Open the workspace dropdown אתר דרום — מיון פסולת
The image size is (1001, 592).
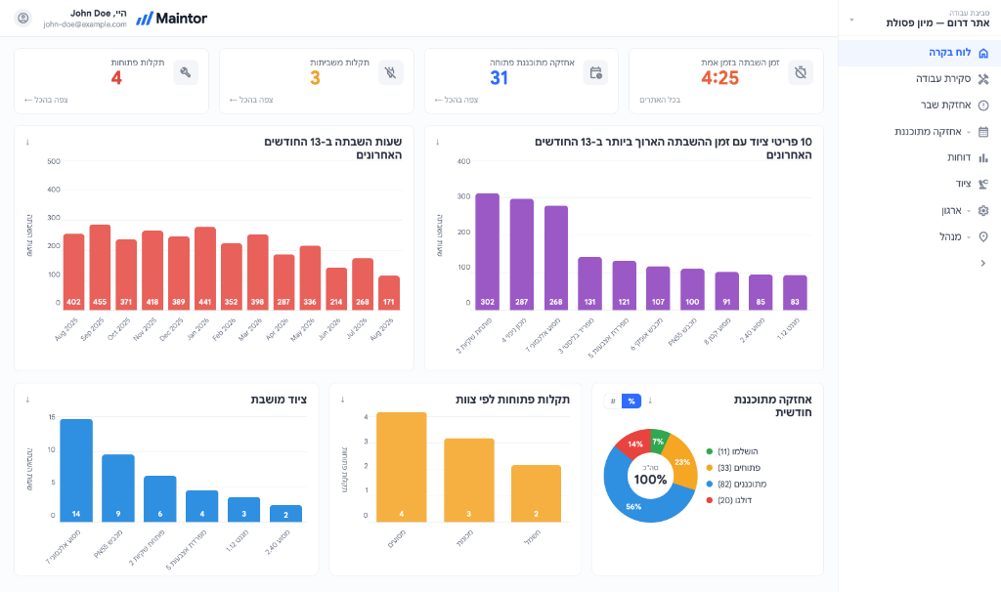pos(919,19)
